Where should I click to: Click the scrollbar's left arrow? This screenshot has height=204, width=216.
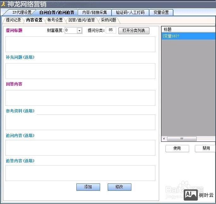pyautogui.click(x=164, y=139)
